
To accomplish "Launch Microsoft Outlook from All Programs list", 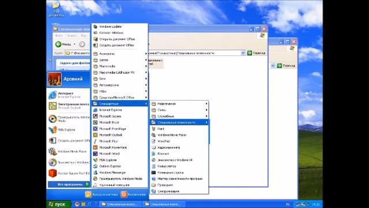I will pos(119,135).
